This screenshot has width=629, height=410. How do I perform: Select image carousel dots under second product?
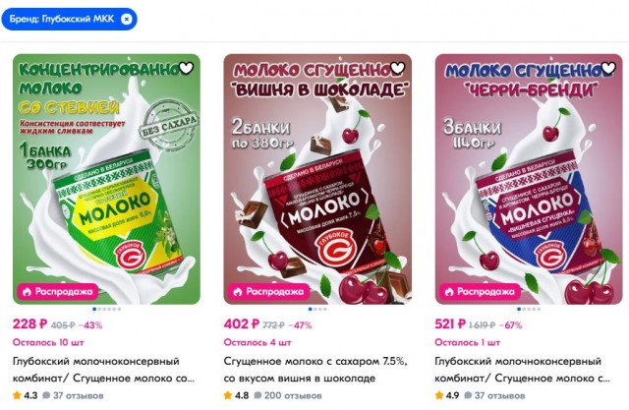point(317,309)
